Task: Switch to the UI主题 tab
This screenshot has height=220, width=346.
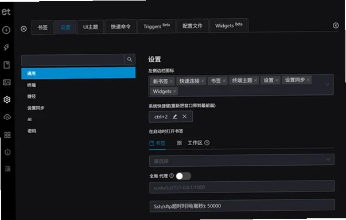Action: coord(91,27)
